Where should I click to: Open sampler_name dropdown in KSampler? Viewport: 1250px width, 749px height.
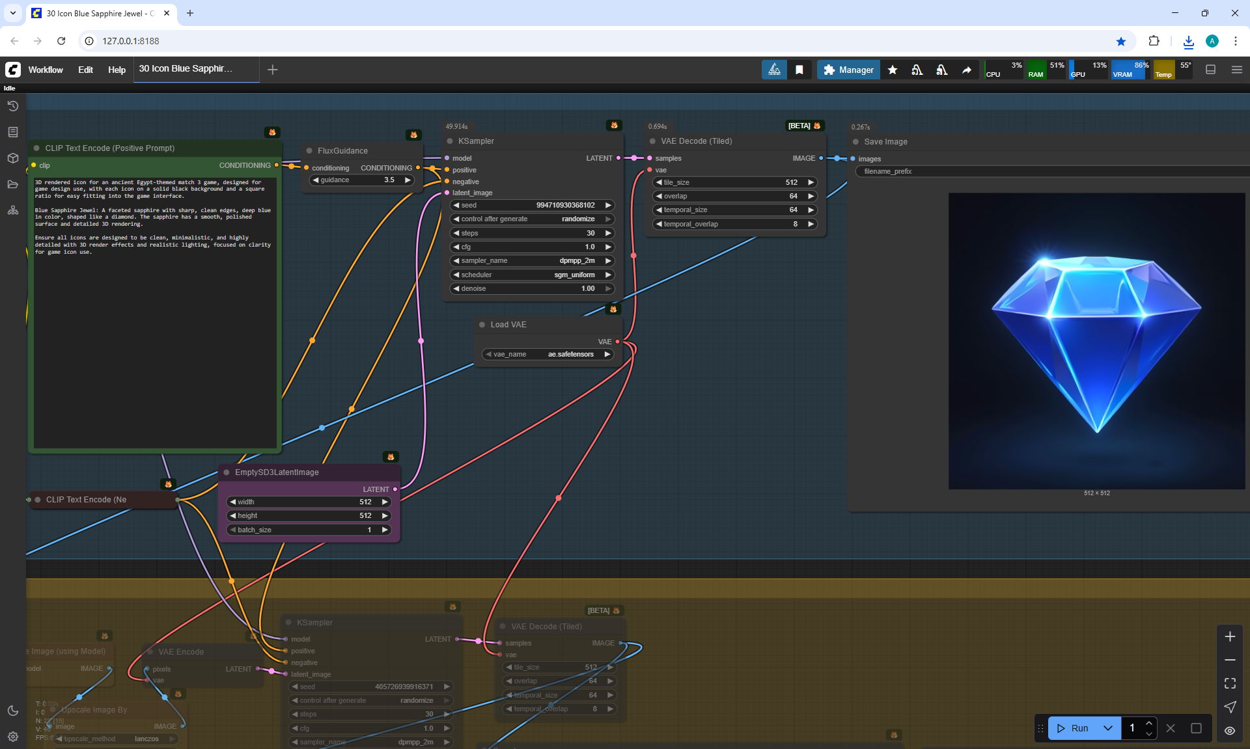click(x=532, y=260)
